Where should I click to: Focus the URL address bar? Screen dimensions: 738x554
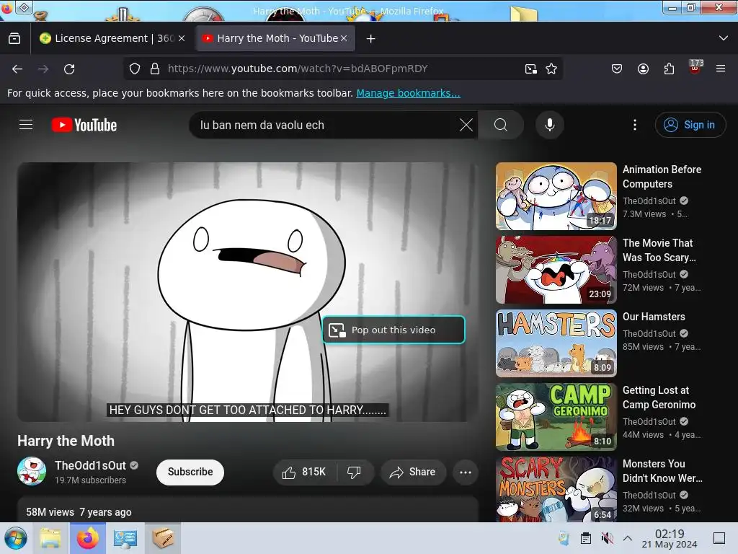point(344,69)
